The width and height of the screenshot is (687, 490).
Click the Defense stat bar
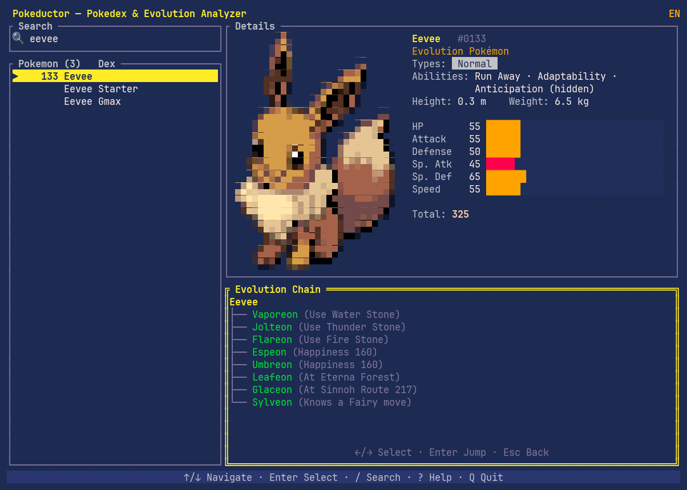[503, 152]
